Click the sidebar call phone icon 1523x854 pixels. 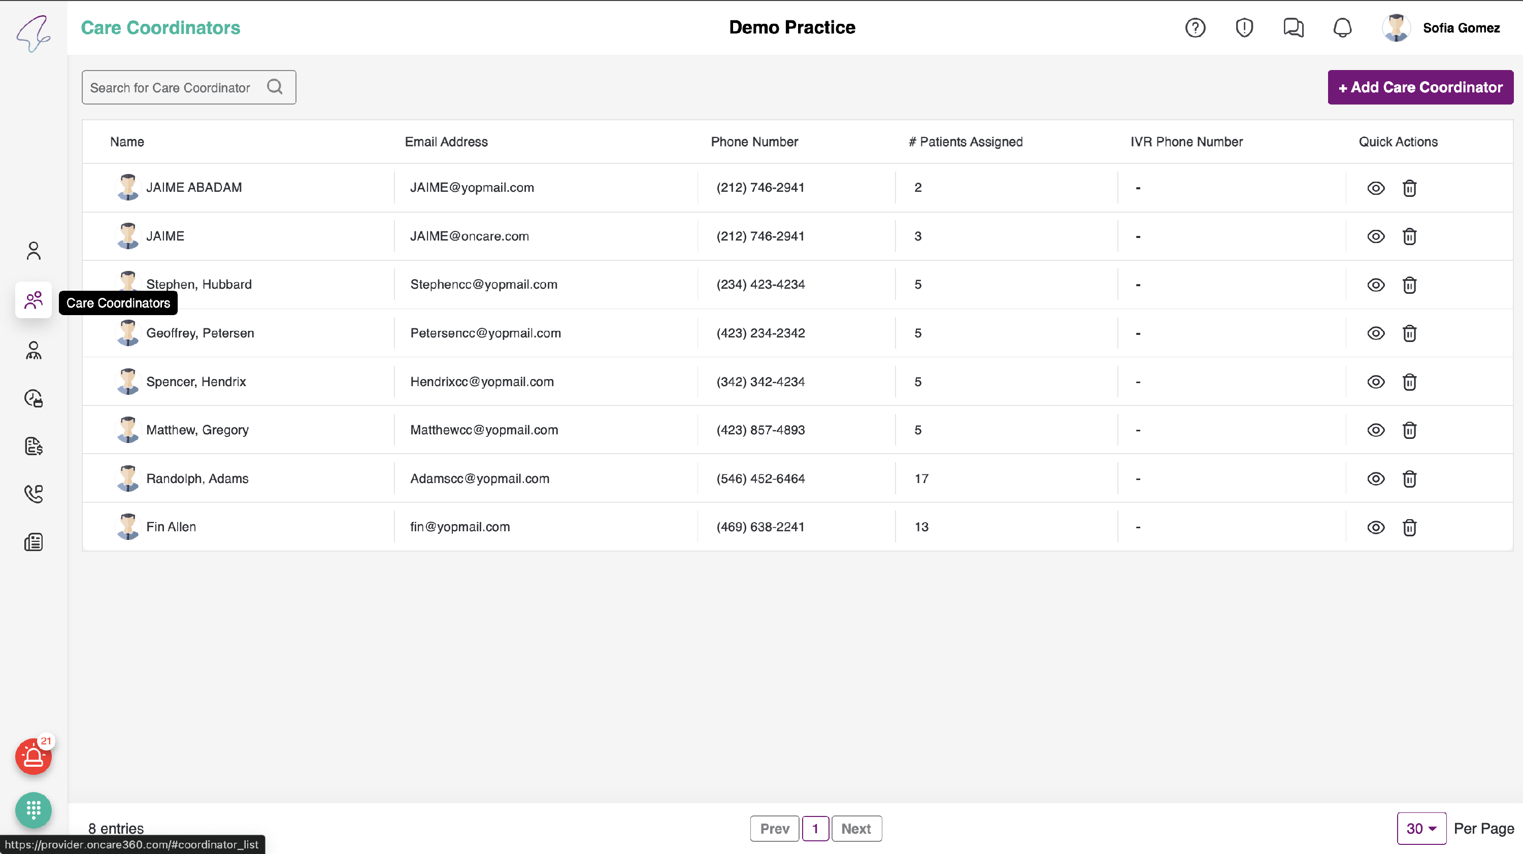click(x=33, y=494)
